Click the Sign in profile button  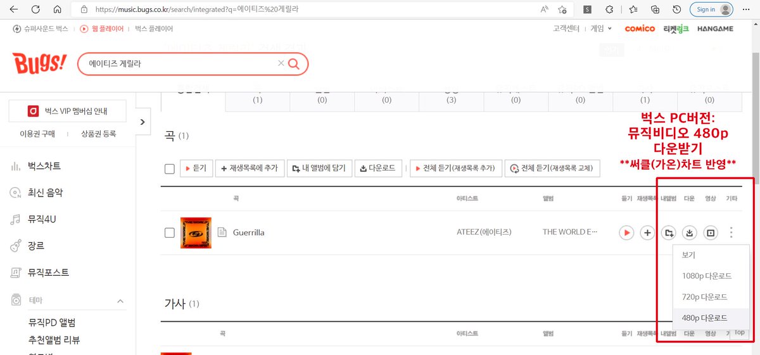tap(712, 10)
